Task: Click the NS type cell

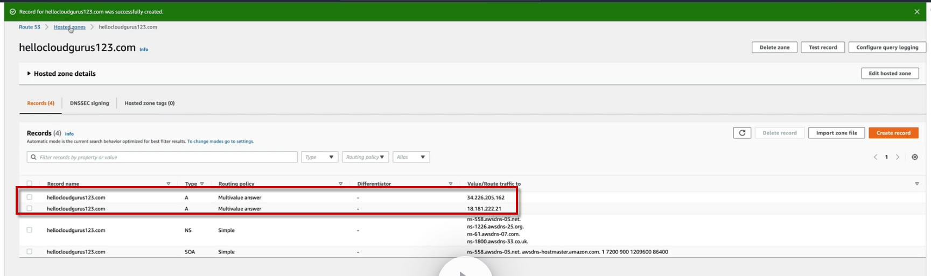Action: pos(188,230)
